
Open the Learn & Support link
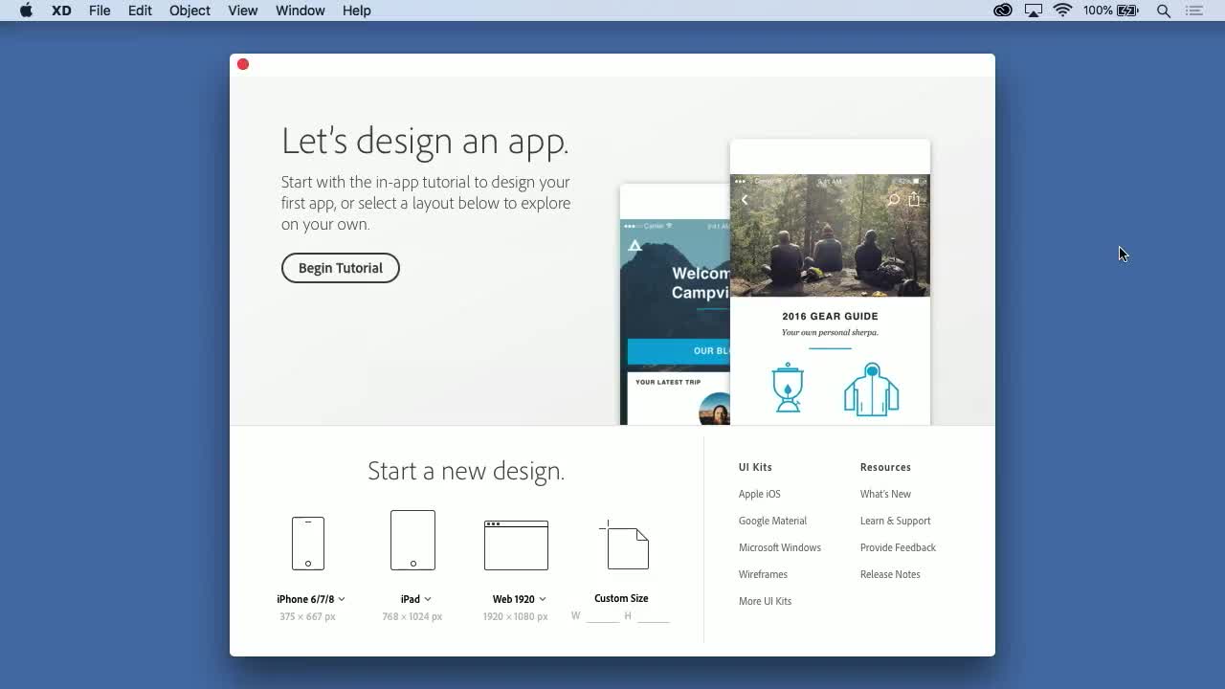pyautogui.click(x=895, y=521)
